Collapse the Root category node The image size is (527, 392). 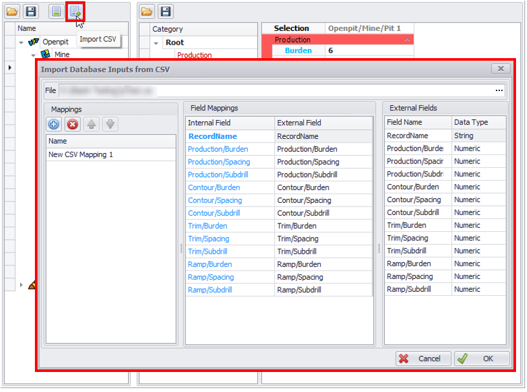(156, 43)
